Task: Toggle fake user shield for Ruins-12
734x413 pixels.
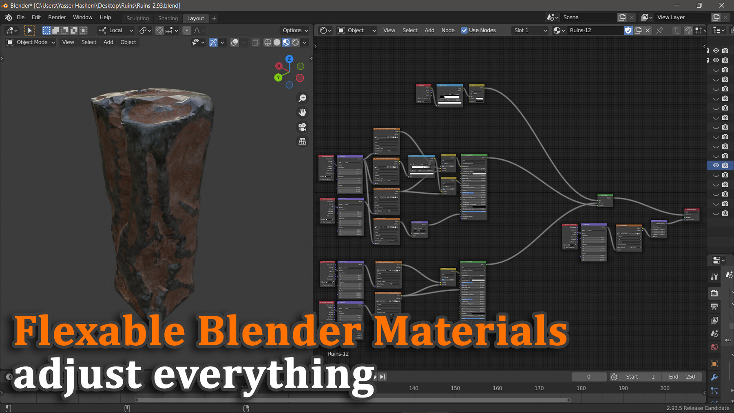Action: pyautogui.click(x=628, y=30)
